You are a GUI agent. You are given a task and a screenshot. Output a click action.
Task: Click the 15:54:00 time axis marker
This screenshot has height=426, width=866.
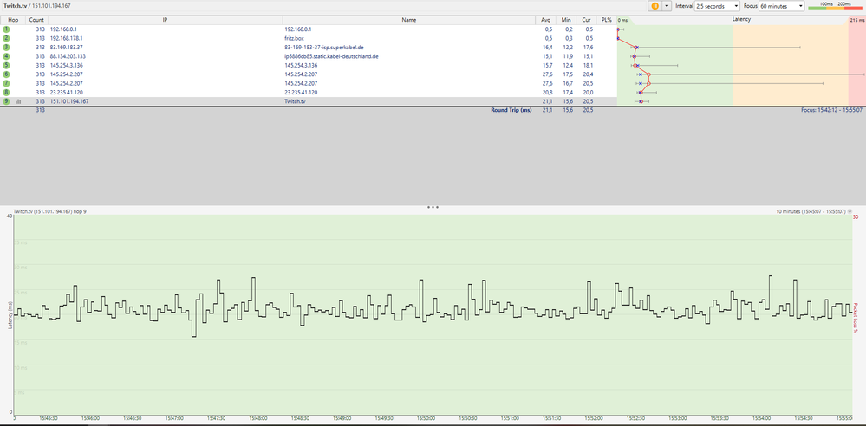tap(763, 419)
